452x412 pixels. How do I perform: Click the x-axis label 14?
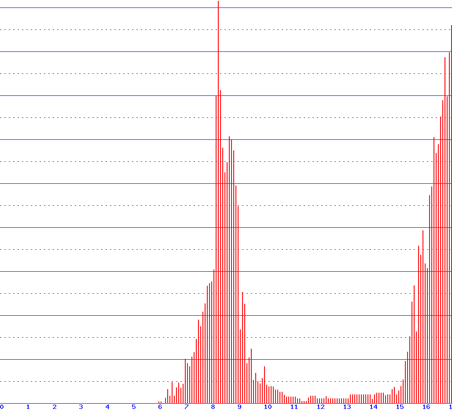(x=373, y=407)
